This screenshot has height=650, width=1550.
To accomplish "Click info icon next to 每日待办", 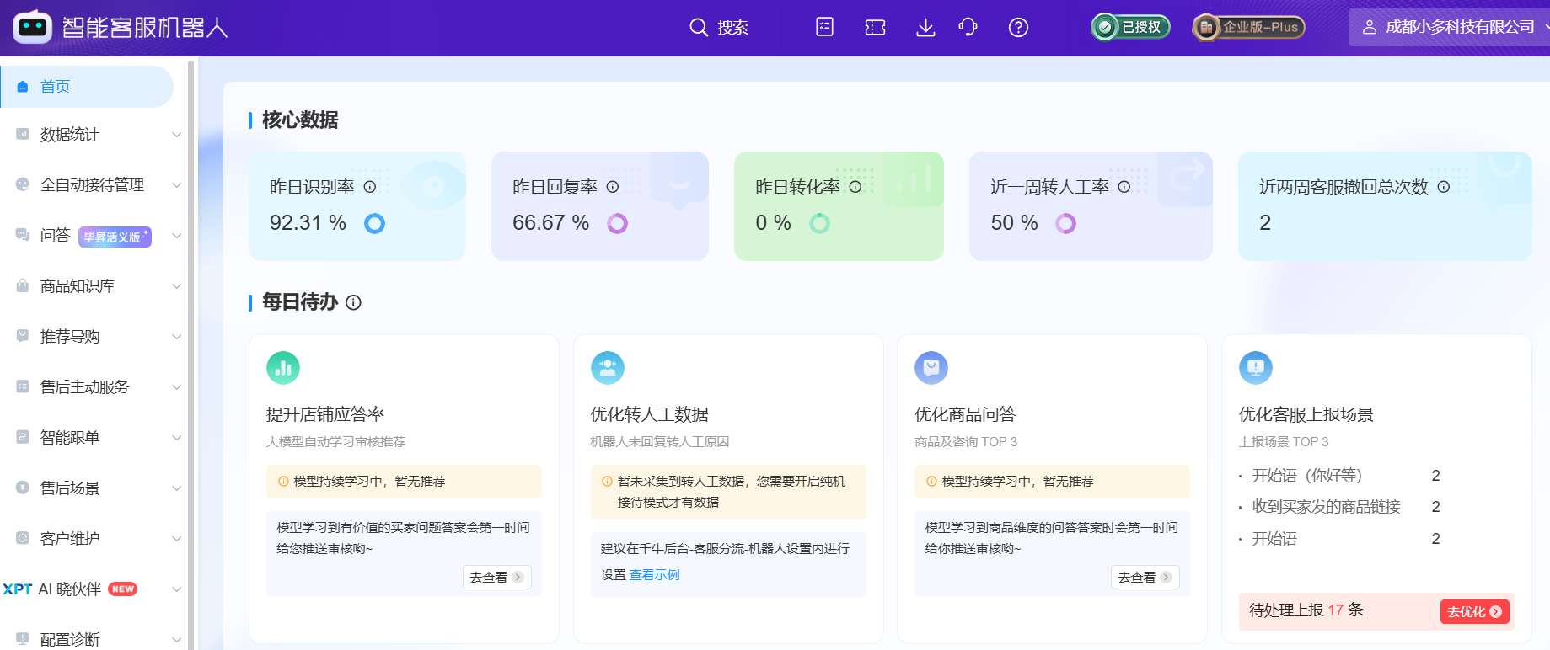I will point(354,302).
